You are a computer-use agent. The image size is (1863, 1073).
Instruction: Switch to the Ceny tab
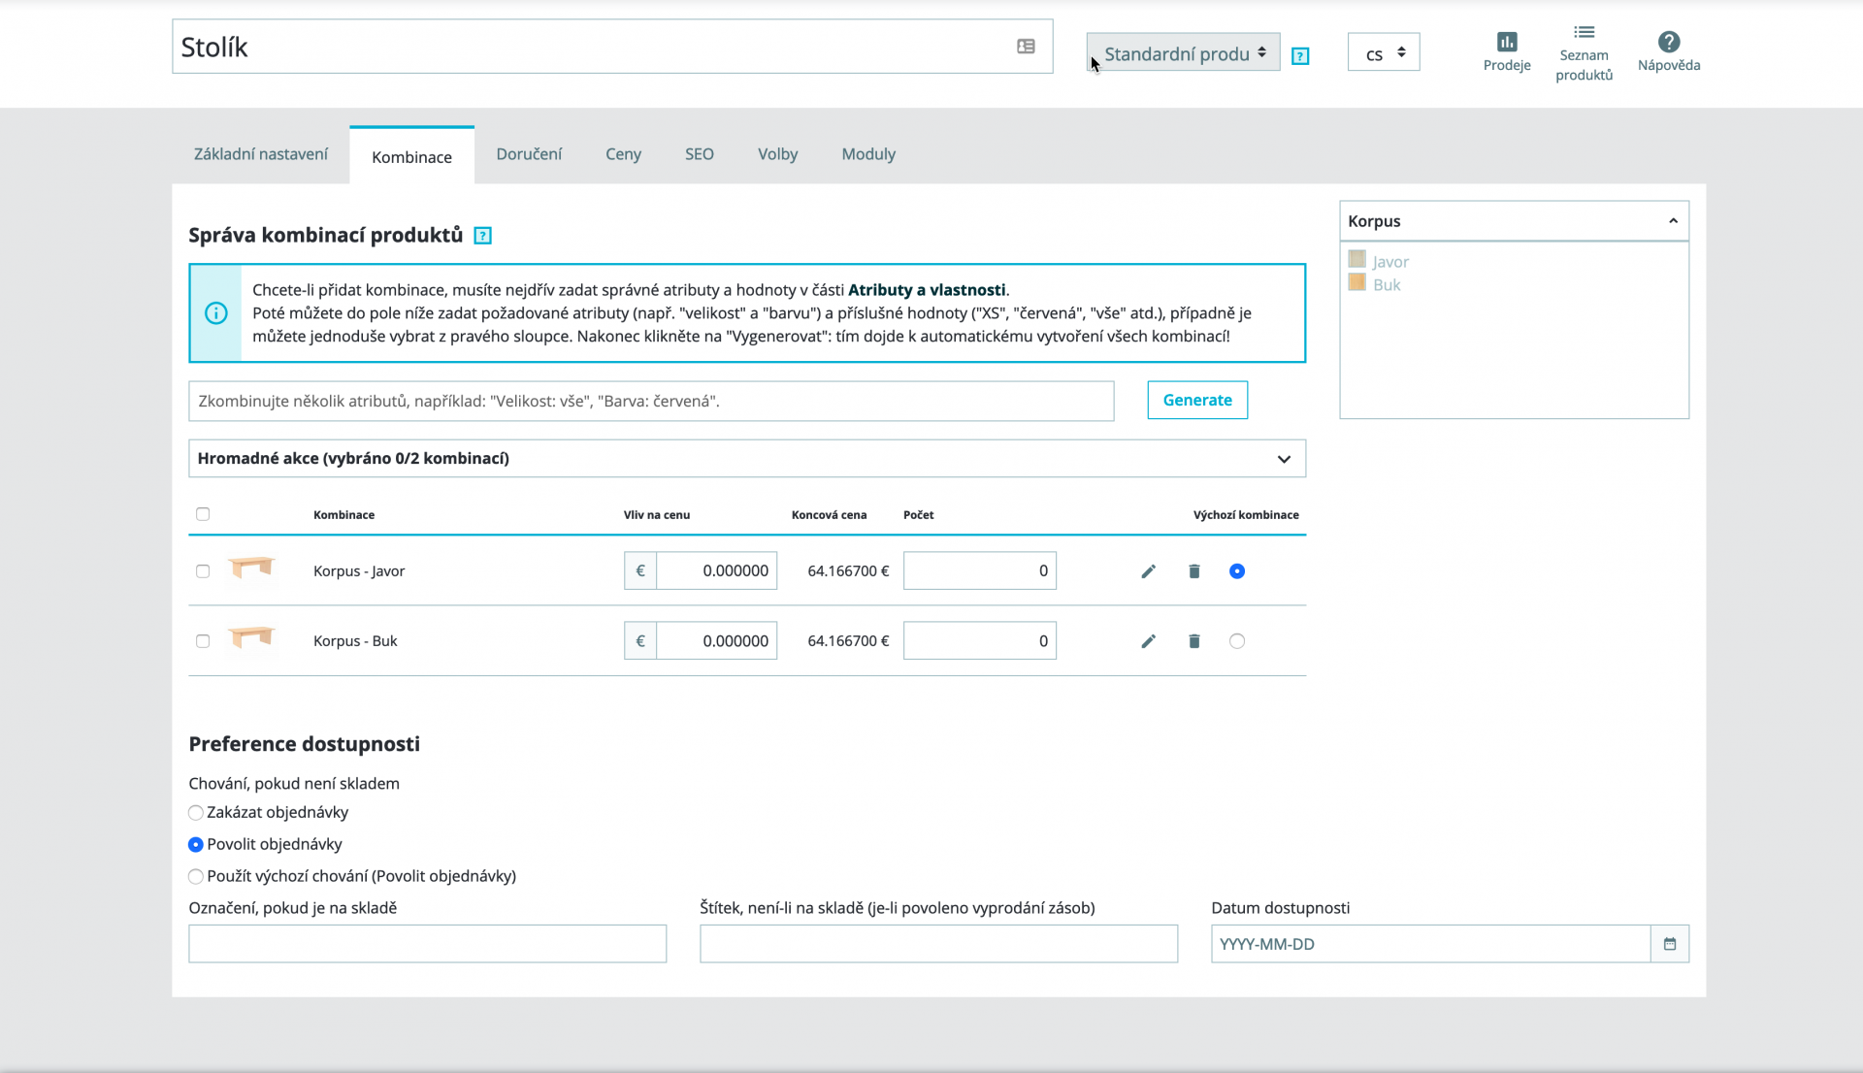coord(623,154)
